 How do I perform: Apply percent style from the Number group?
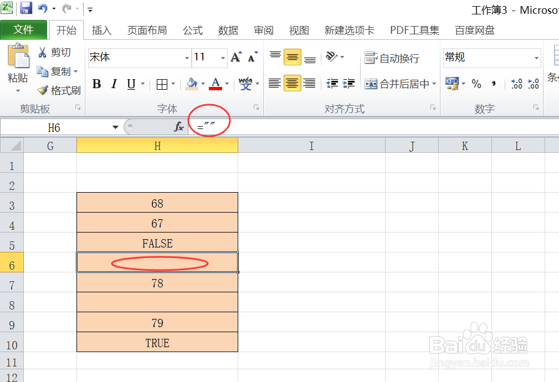[x=476, y=84]
